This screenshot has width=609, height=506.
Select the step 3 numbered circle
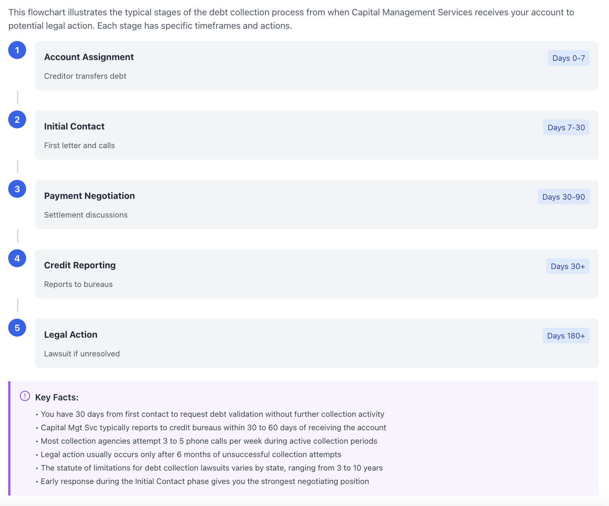17,189
